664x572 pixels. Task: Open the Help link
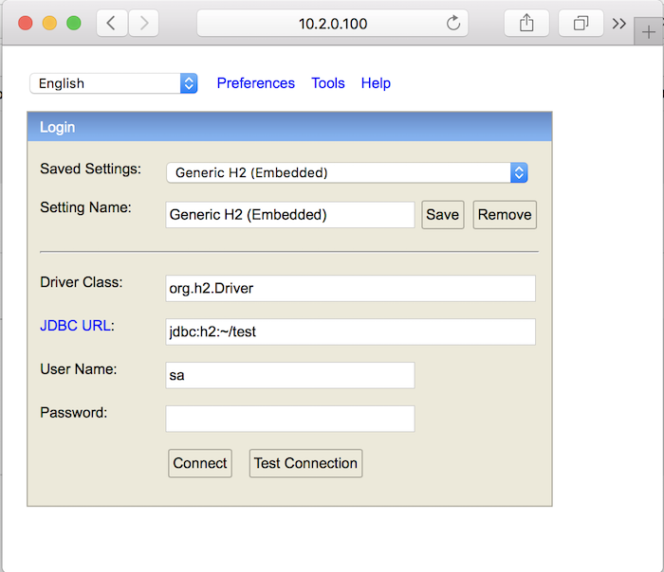click(376, 83)
